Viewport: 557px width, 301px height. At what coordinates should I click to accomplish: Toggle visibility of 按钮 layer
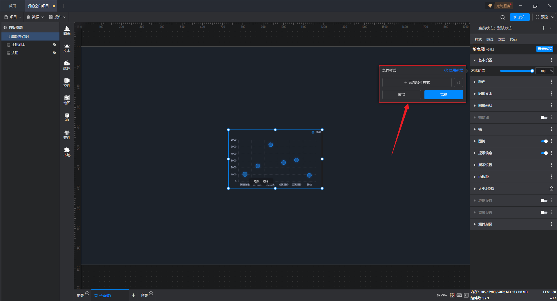(x=54, y=53)
